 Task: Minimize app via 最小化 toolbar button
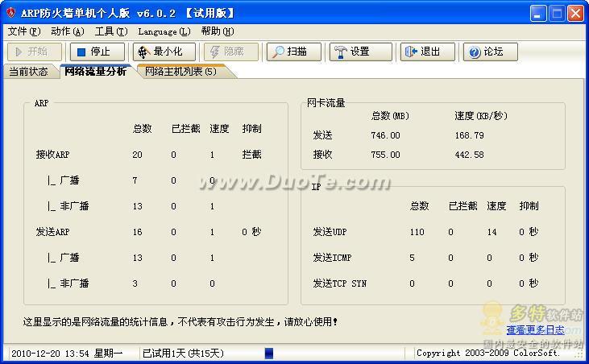point(164,52)
